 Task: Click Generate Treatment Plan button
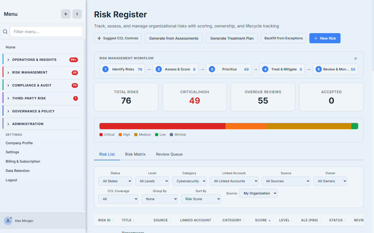(x=232, y=38)
